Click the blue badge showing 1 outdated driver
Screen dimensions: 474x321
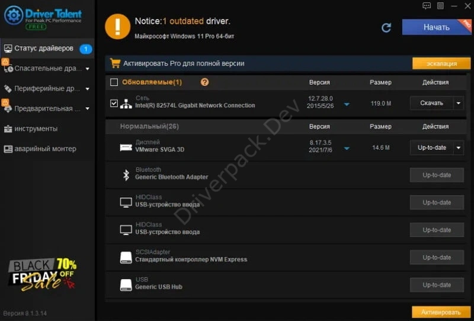(86, 49)
